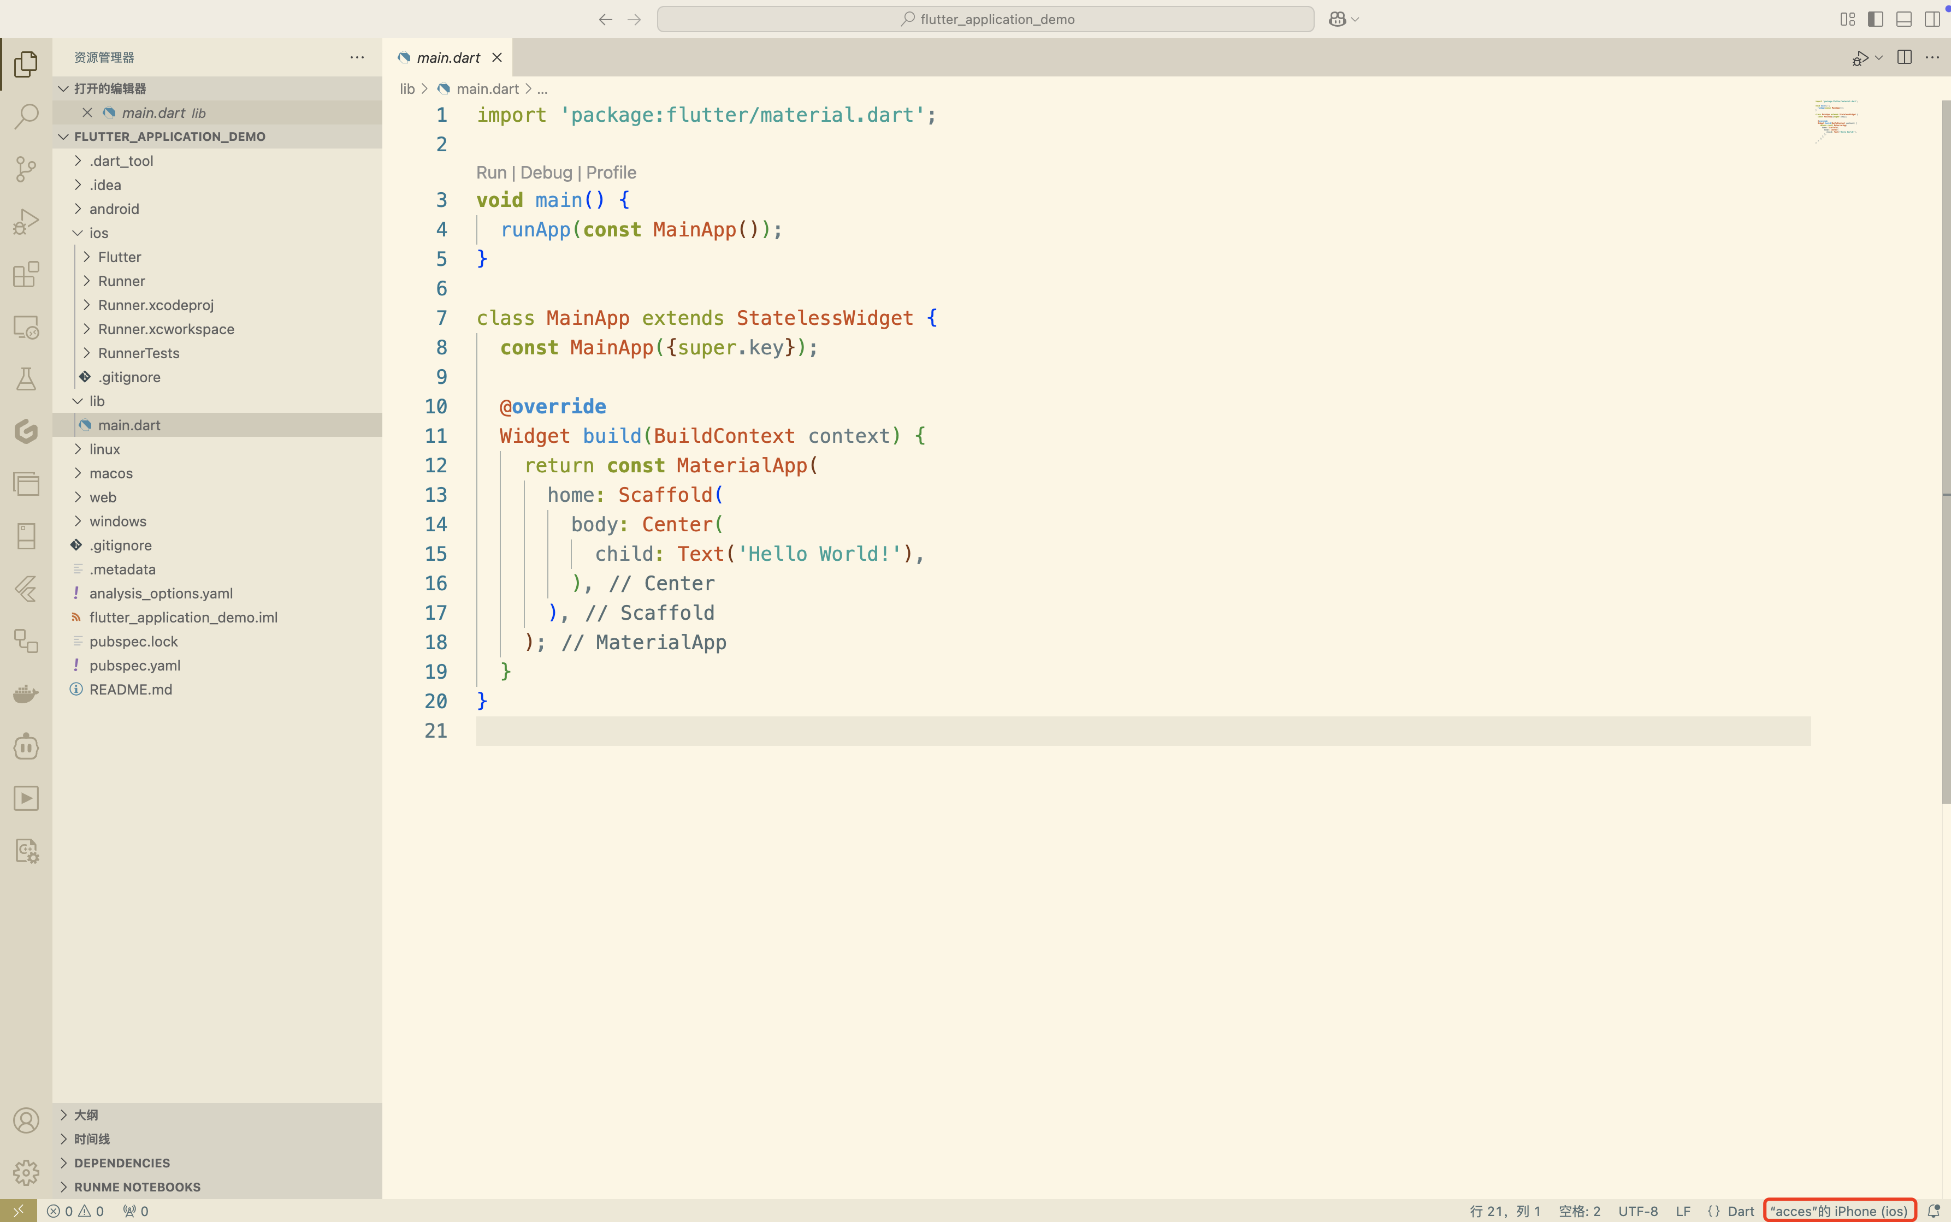The height and width of the screenshot is (1222, 1951).
Task: Expand the Timeline section
Action: coord(217,1139)
